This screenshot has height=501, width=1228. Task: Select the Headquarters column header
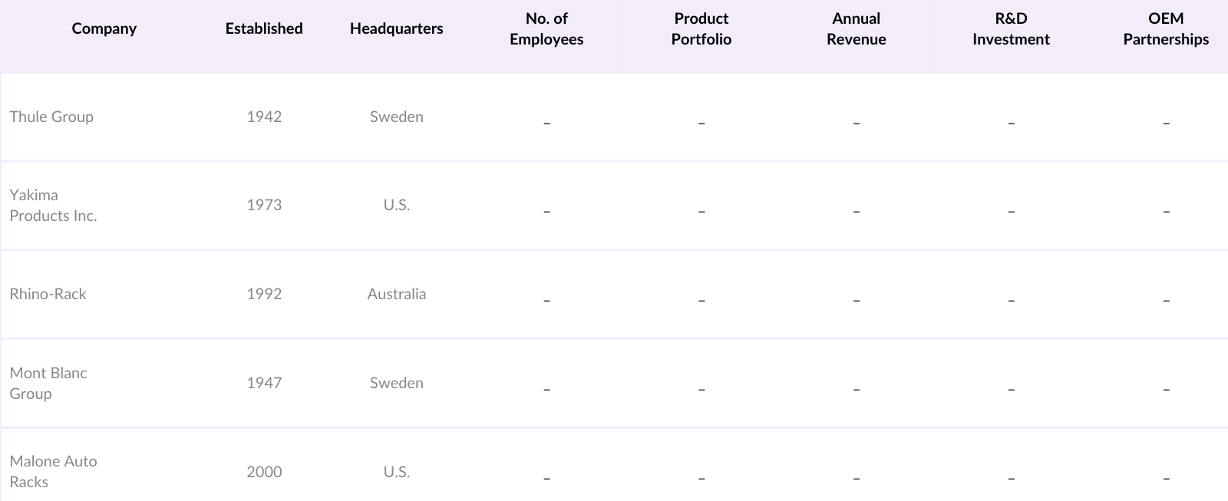pos(396,28)
